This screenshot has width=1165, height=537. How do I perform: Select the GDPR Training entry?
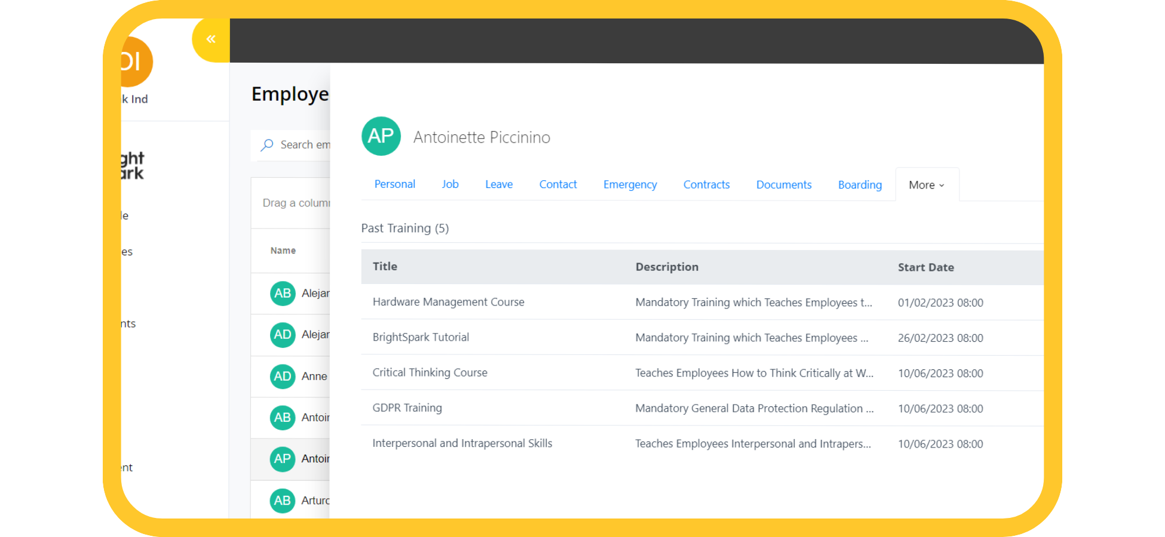407,408
